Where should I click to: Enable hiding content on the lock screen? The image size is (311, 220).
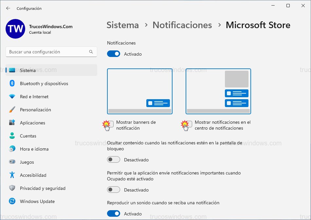[114, 159]
